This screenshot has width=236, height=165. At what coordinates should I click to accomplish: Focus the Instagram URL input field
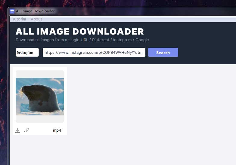click(x=94, y=52)
